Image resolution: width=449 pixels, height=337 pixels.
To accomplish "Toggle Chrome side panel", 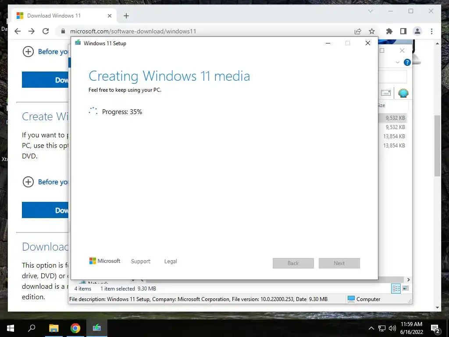I will (403, 31).
